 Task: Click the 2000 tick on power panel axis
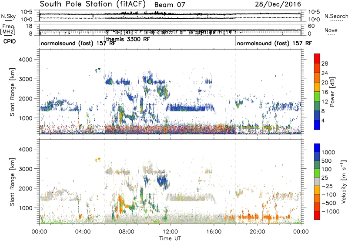(x=26, y=99)
